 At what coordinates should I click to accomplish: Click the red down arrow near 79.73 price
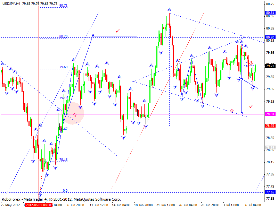coord(251,63)
